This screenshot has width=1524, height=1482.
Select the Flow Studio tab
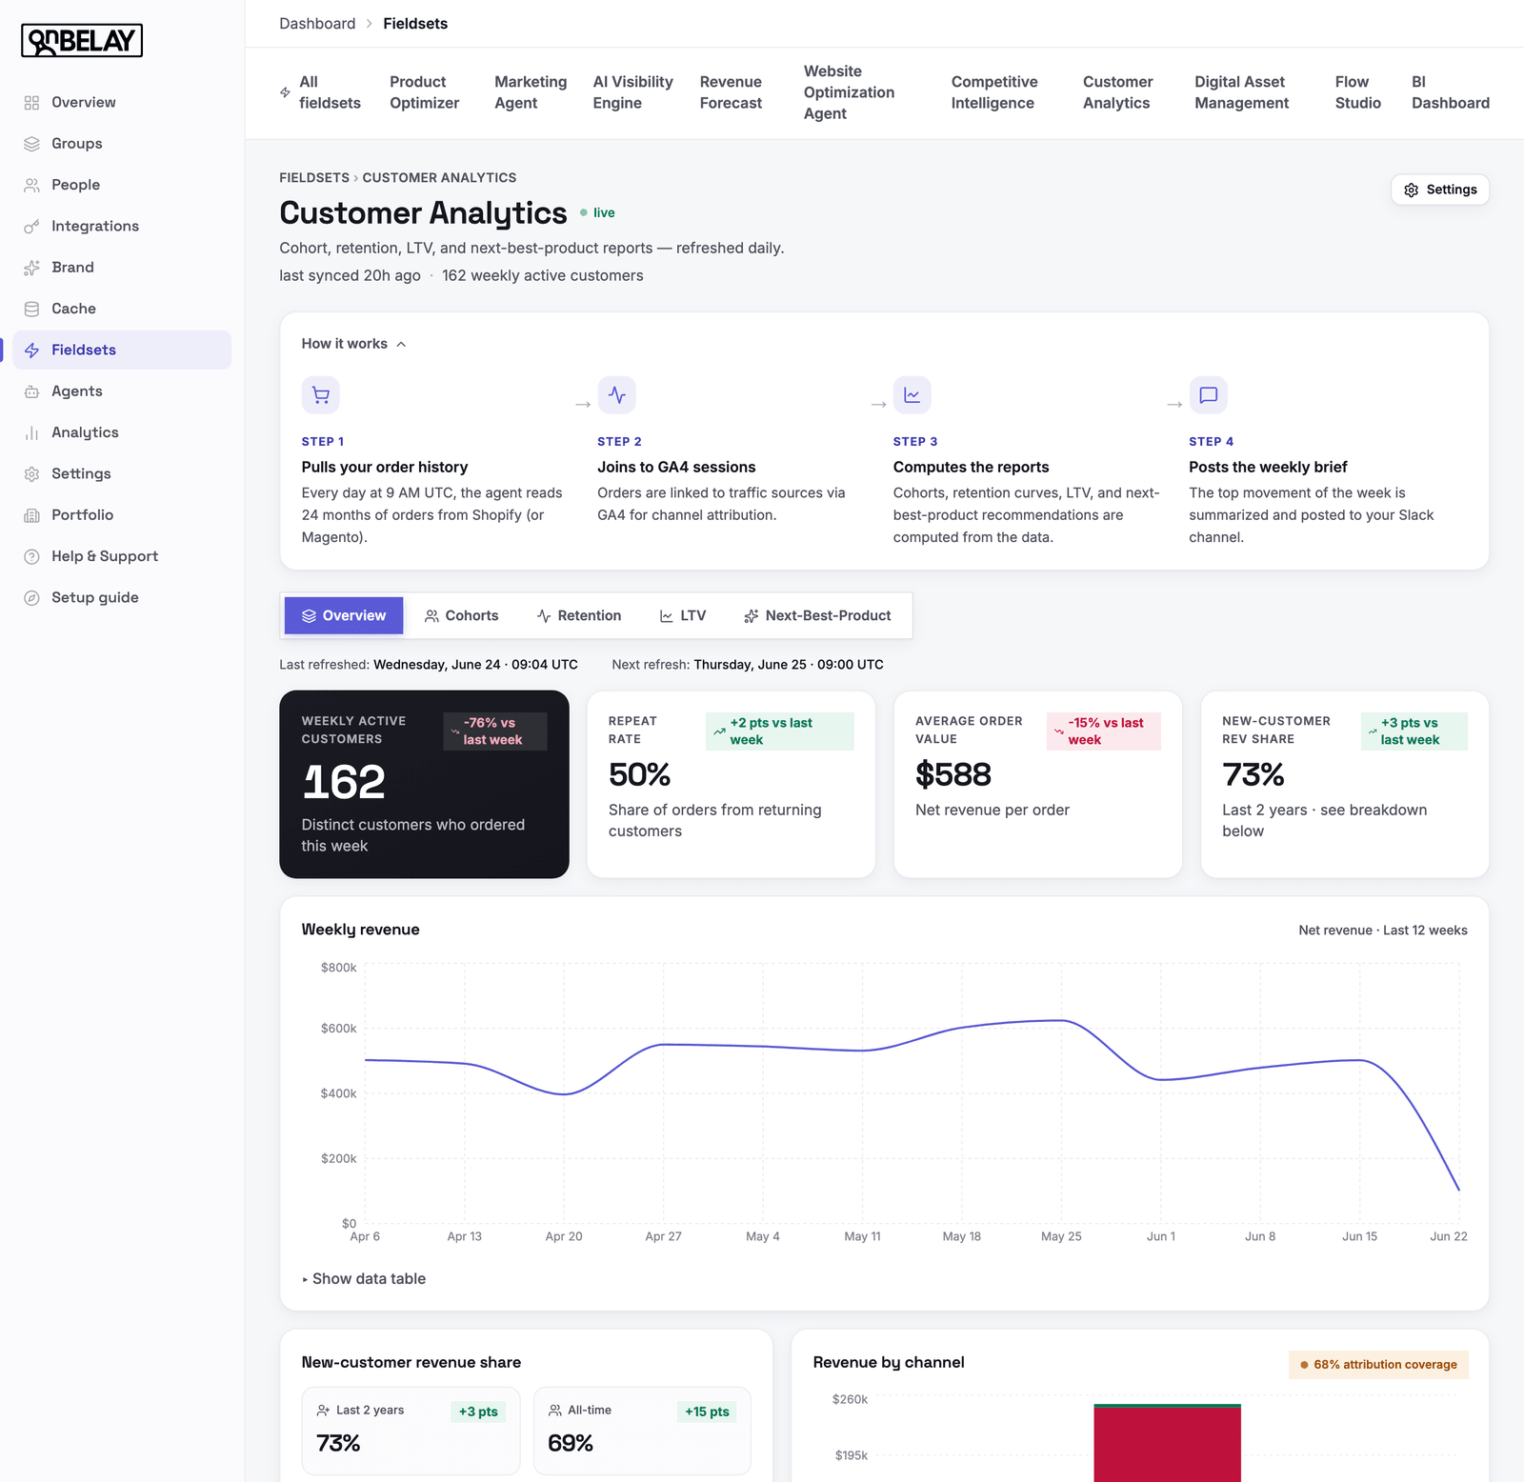pos(1358,92)
